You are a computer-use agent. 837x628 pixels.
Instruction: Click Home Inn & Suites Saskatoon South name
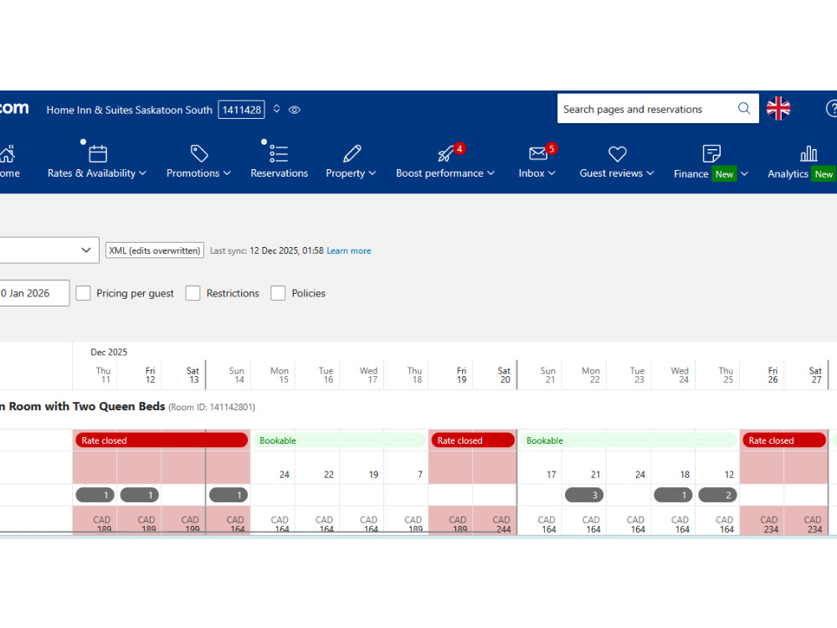129,110
